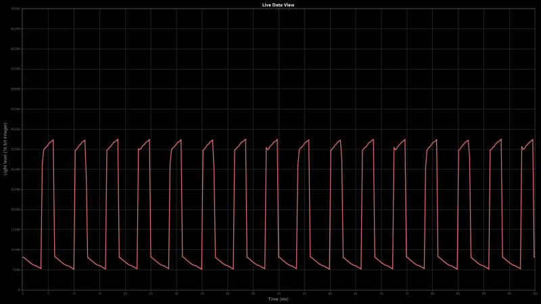Click the waveform peak just before 50 ms

[x=277, y=140]
